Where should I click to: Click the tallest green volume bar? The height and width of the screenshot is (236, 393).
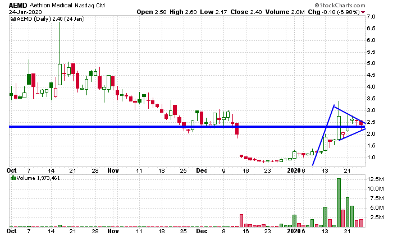pos(339,203)
